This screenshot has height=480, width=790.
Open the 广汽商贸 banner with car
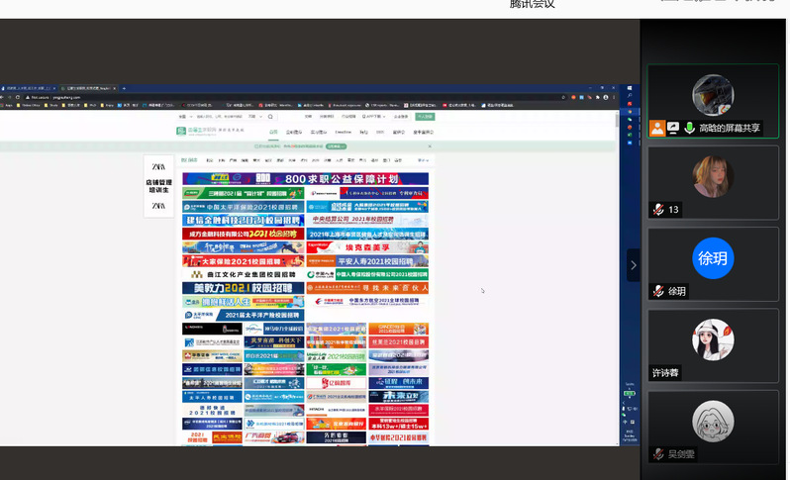(x=274, y=437)
